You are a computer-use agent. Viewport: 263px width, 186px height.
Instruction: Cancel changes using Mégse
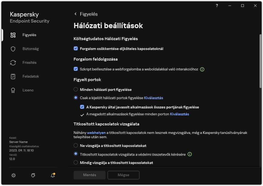123,175
